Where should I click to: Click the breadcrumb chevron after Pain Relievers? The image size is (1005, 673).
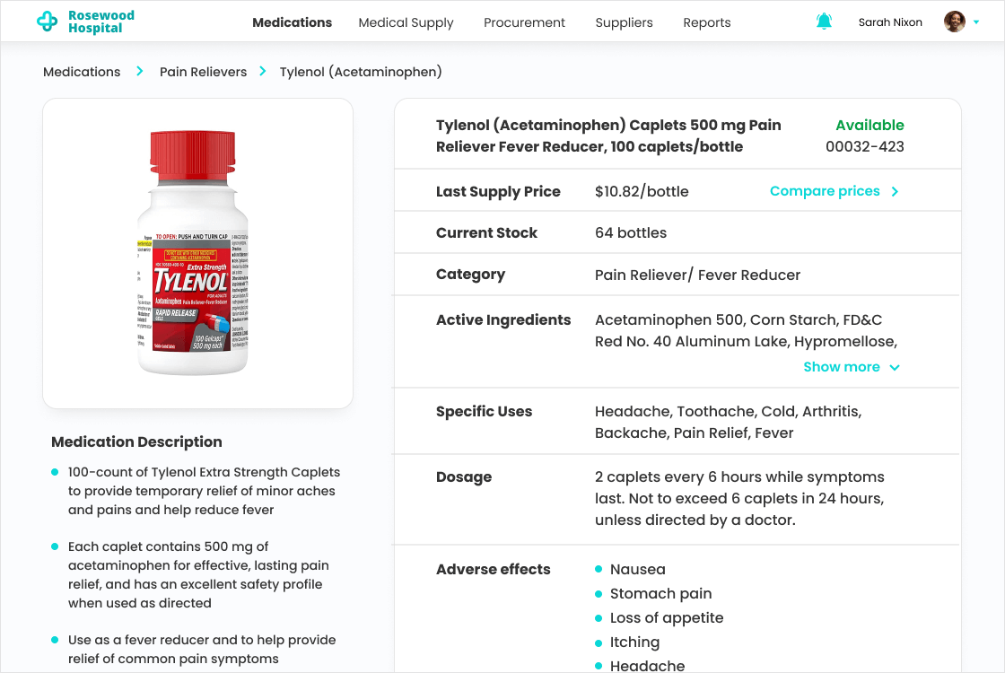pos(263,71)
